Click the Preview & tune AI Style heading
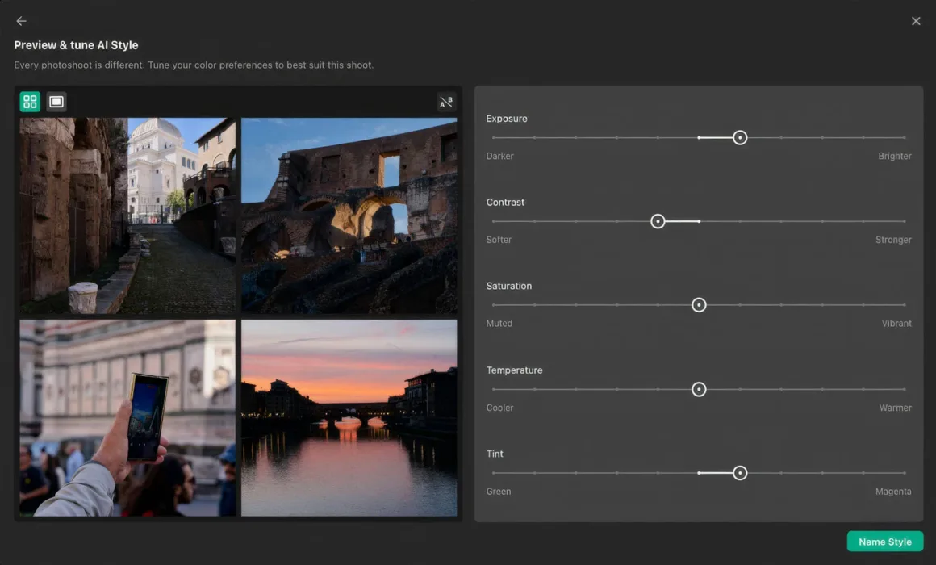This screenshot has width=936, height=565. 76,45
